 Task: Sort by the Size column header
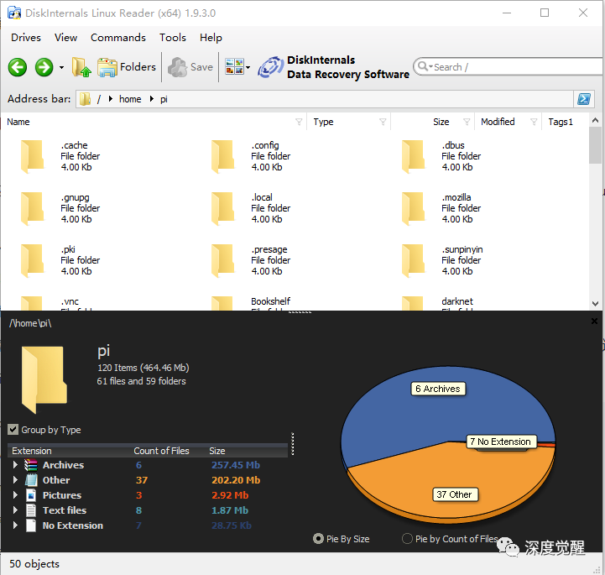click(x=441, y=122)
